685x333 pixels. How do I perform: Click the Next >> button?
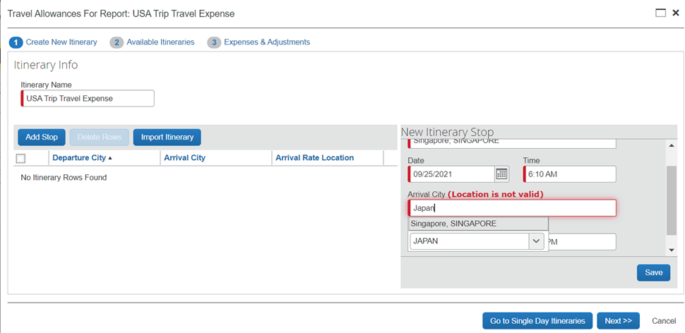618,321
